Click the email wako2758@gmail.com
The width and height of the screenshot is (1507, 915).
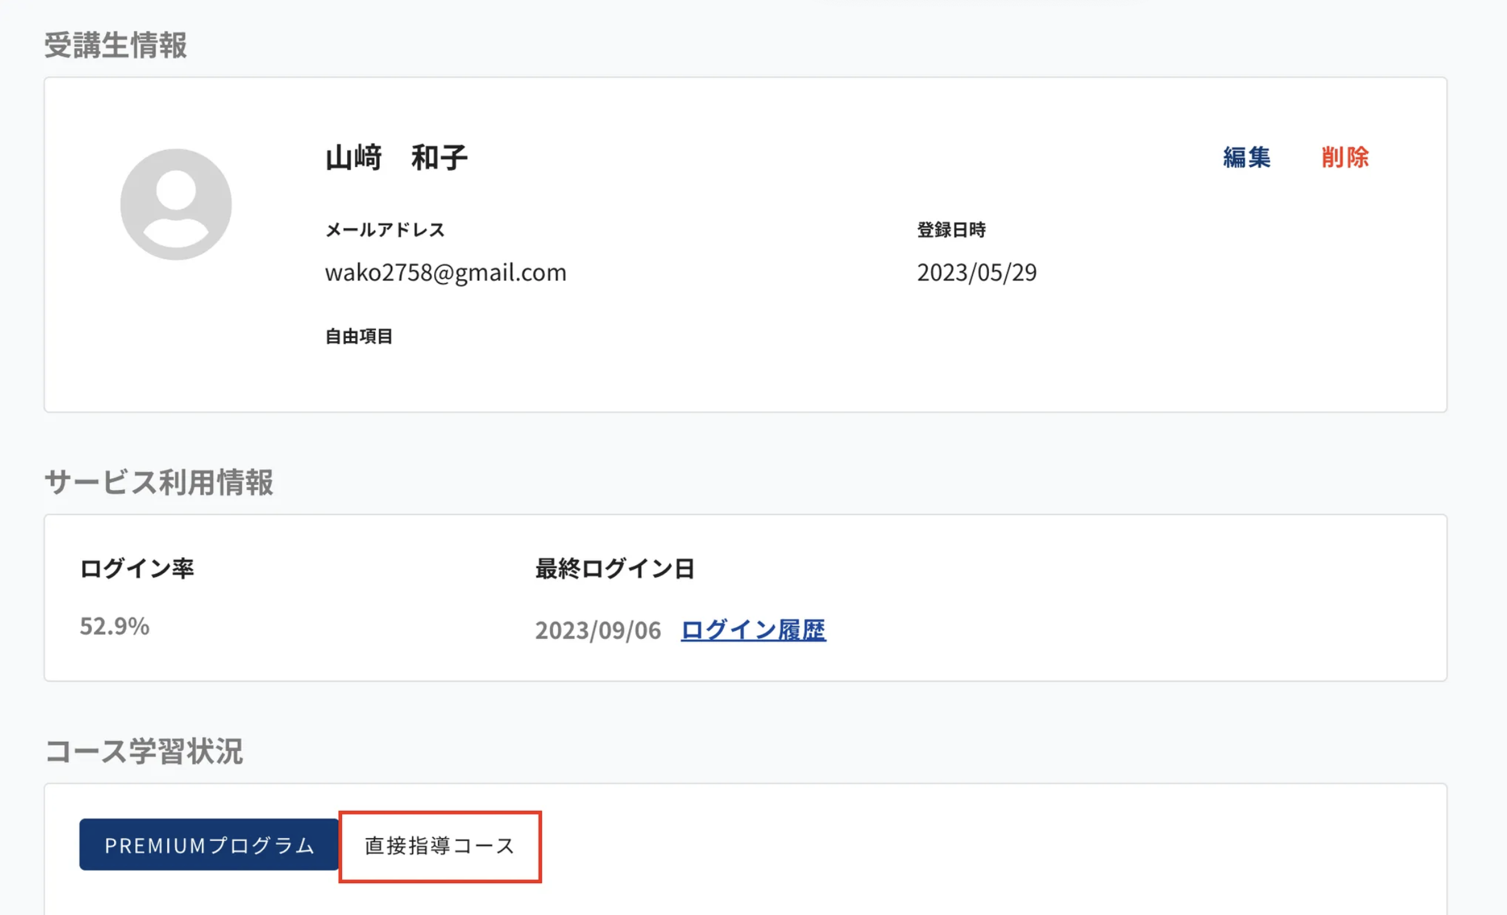coord(445,272)
